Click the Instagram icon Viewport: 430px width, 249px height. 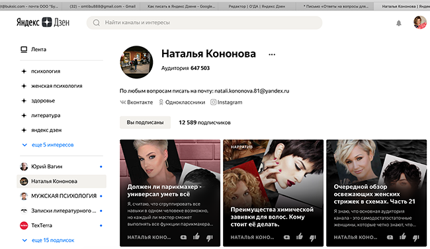point(214,102)
